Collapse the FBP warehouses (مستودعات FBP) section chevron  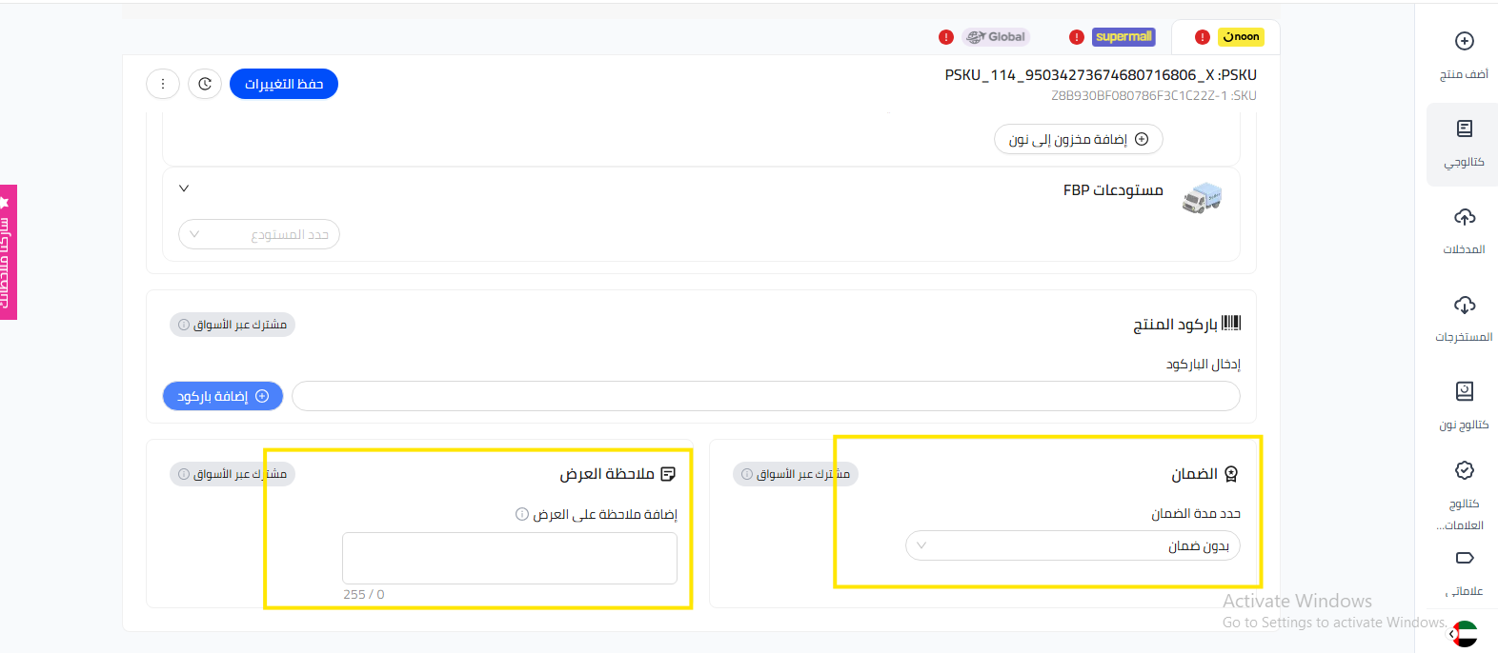pos(184,188)
